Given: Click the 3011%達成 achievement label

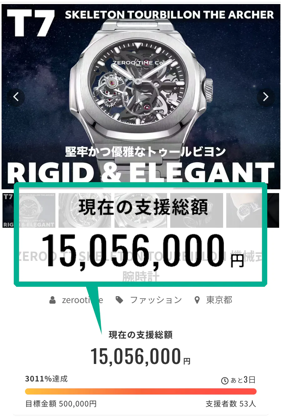Looking at the screenshot, I should (x=46, y=379).
